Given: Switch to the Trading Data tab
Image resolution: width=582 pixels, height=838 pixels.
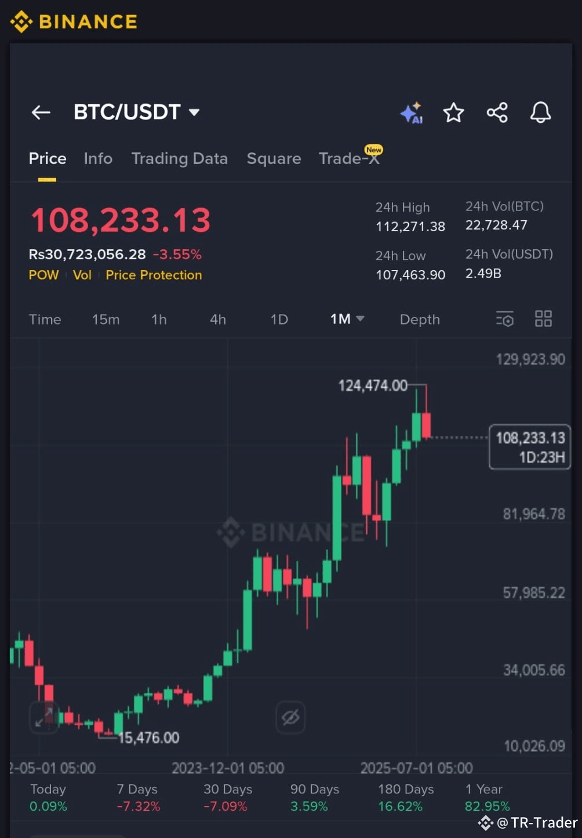Looking at the screenshot, I should [x=180, y=159].
